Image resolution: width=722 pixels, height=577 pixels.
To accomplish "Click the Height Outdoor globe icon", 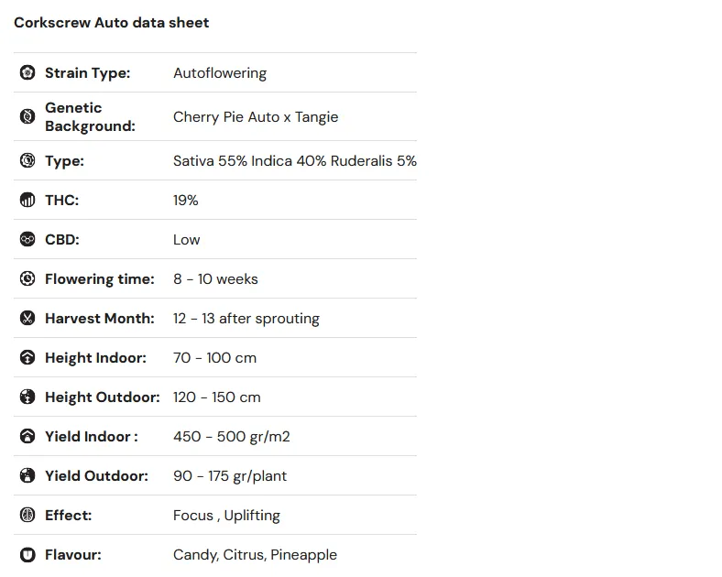I will (x=27, y=397).
